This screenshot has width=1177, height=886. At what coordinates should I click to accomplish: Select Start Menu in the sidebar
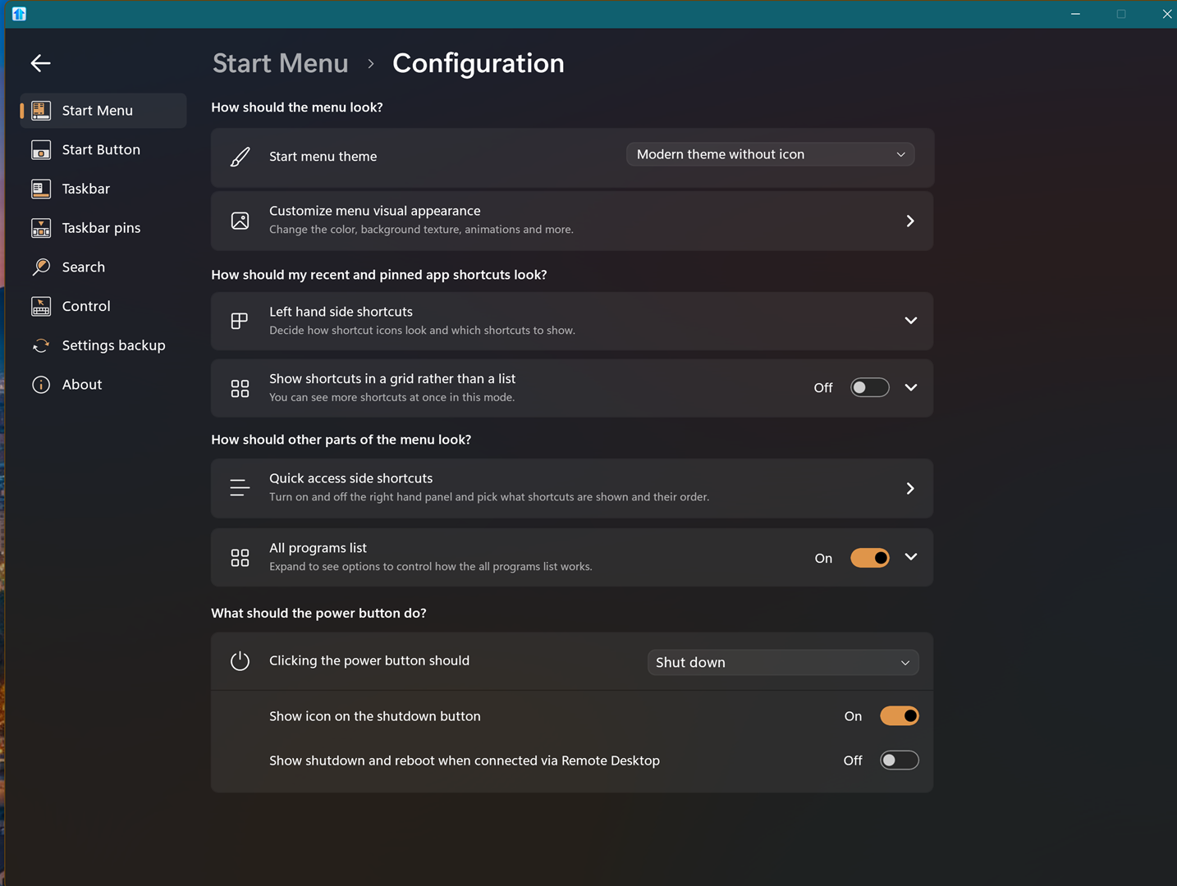pos(97,111)
